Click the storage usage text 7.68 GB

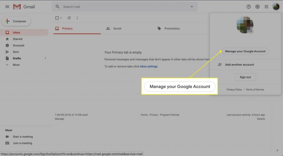71,115
